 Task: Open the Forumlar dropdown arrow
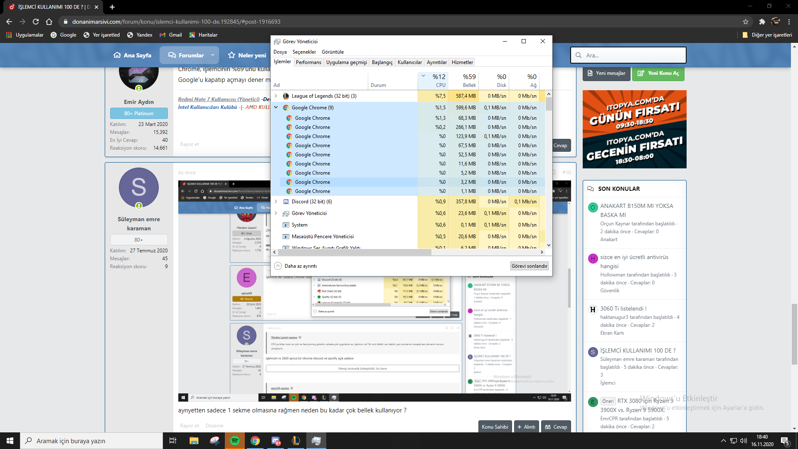213,55
